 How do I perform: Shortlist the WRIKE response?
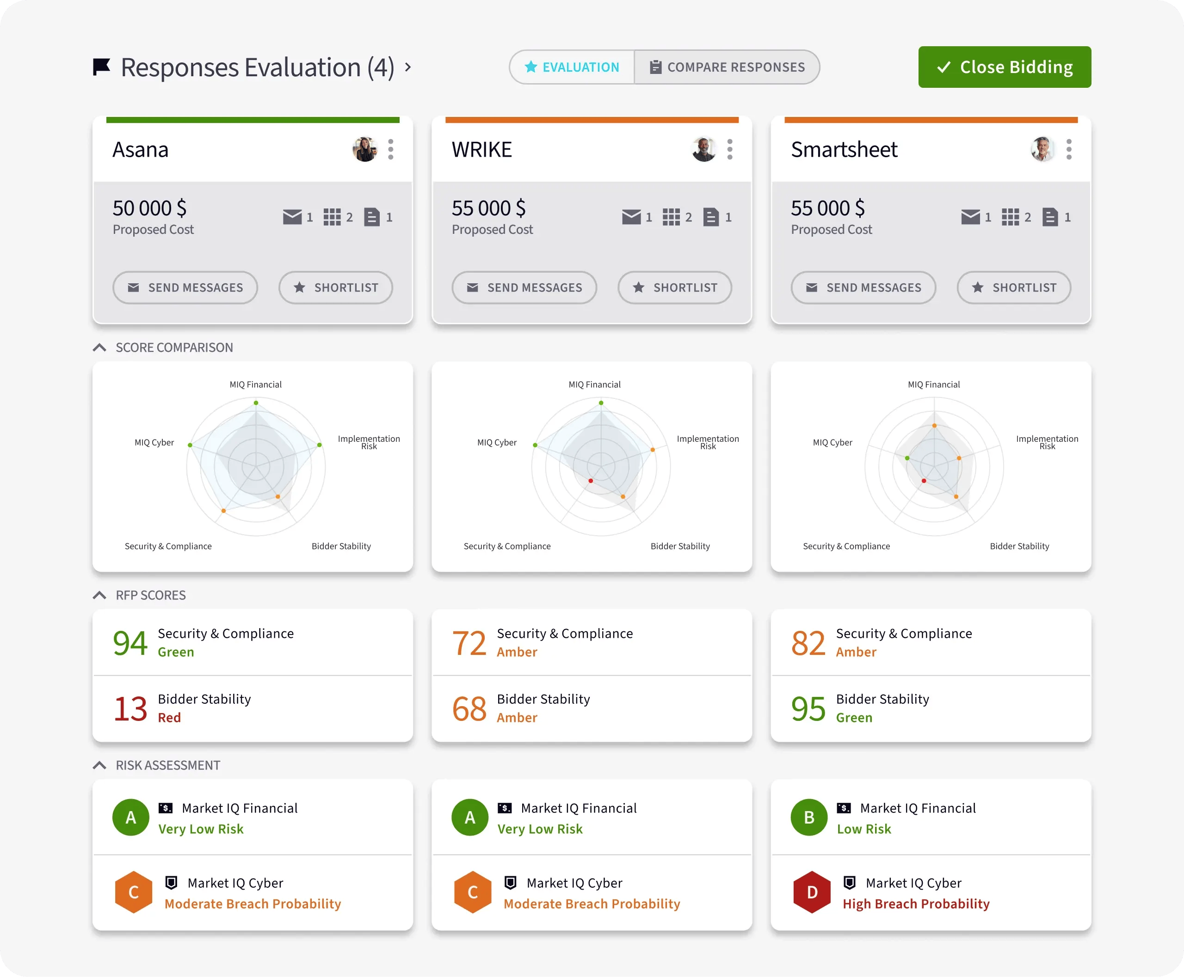(x=675, y=287)
